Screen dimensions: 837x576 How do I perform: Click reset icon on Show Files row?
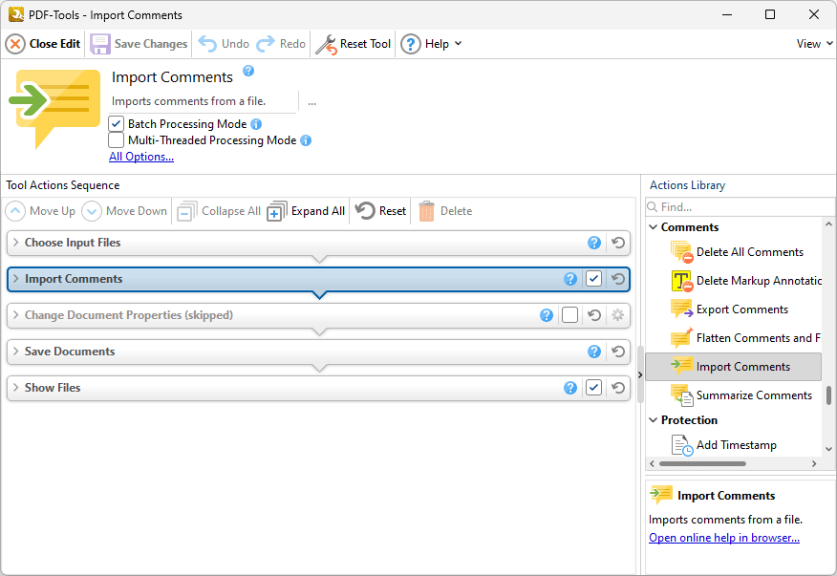618,388
